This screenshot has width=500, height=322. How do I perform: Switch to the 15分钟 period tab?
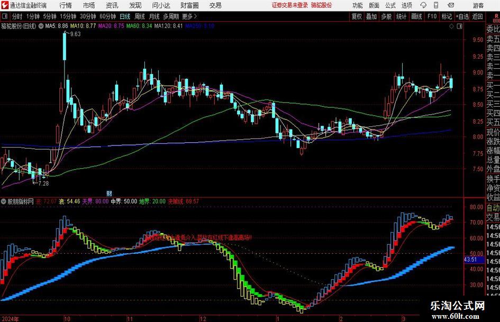(x=68, y=16)
